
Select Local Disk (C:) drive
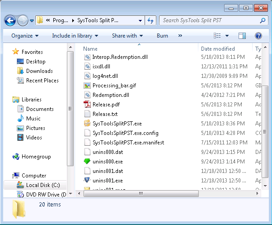click(43, 185)
